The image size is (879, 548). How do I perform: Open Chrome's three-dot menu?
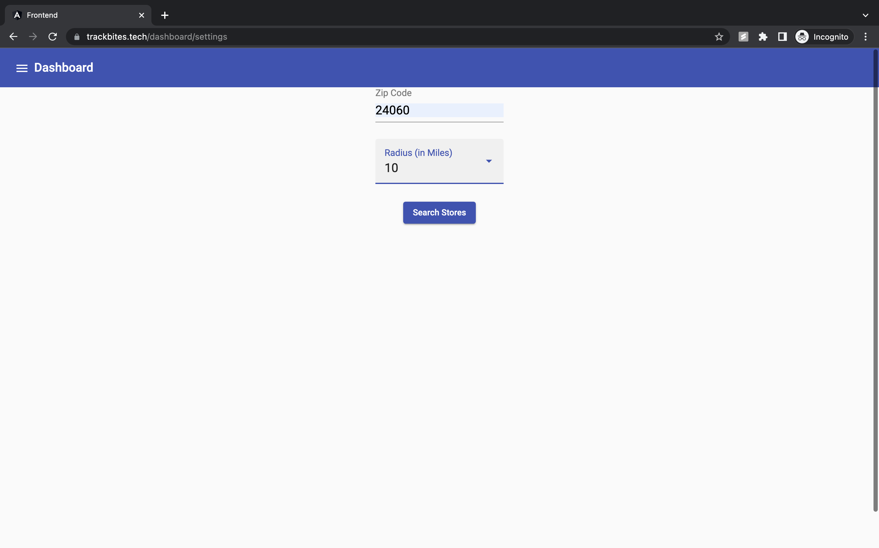pos(865,37)
